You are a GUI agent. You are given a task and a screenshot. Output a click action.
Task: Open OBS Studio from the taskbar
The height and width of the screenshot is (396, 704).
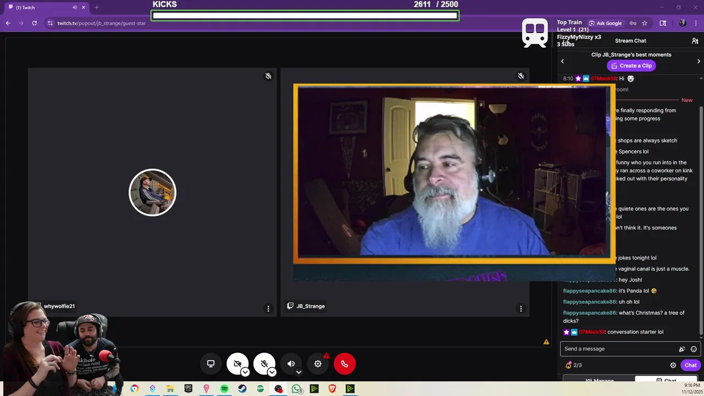coord(278,389)
